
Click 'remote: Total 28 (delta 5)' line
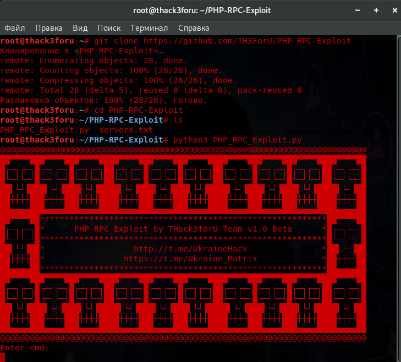coord(151,90)
